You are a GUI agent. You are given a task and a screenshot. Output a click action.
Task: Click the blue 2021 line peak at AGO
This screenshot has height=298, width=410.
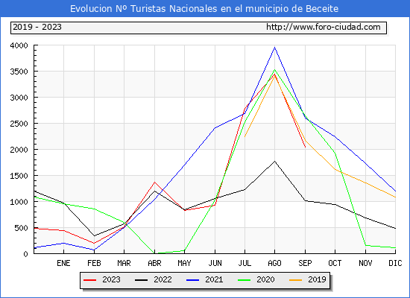pos(274,48)
